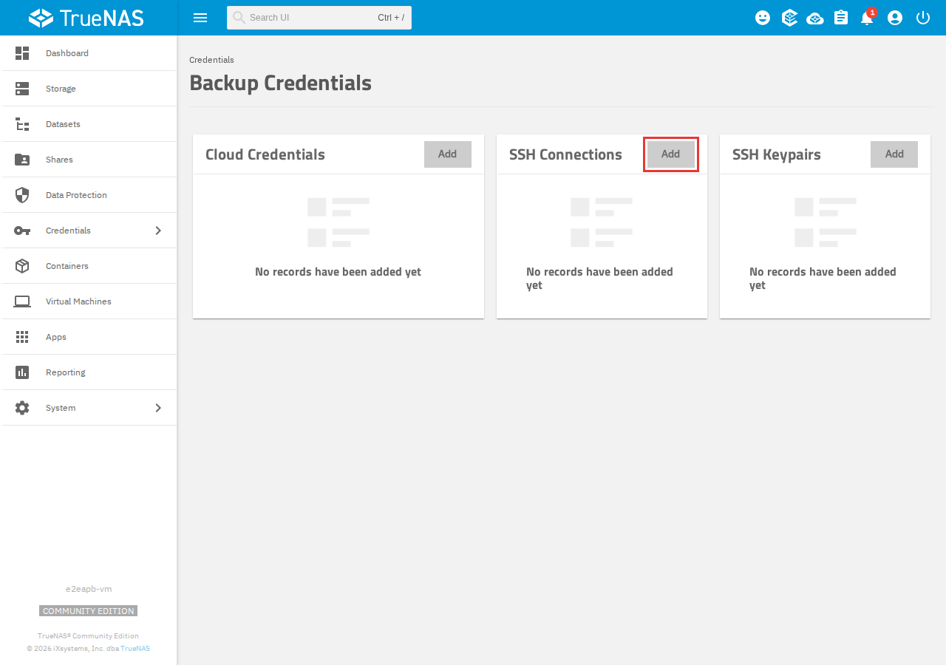This screenshot has height=665, width=946.
Task: Open Virtual Machines menu item
Action: [x=89, y=301]
